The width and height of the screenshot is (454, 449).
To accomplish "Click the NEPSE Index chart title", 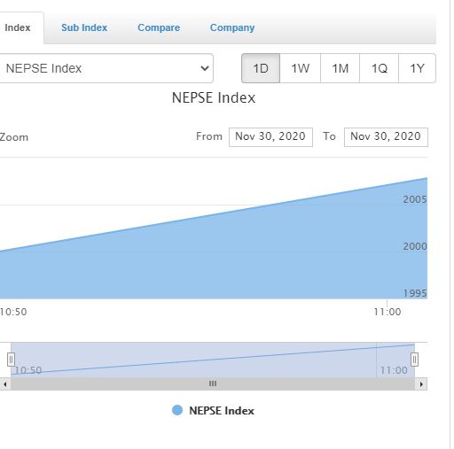I will click(214, 97).
